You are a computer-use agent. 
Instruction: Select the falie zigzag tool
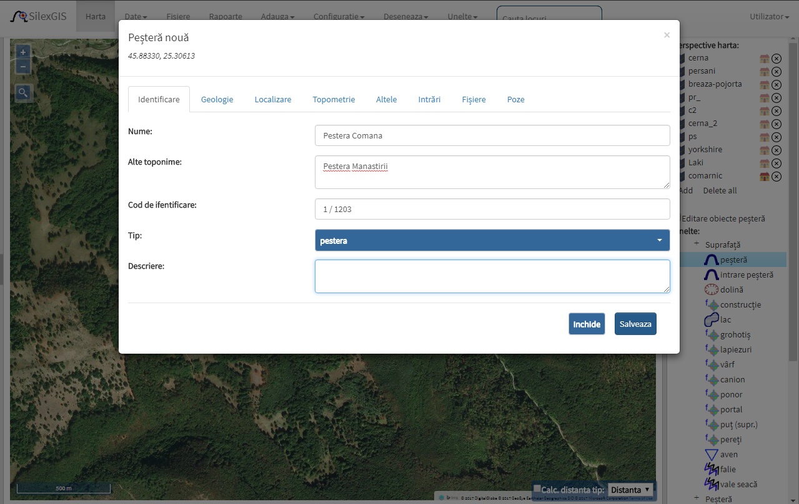click(711, 469)
